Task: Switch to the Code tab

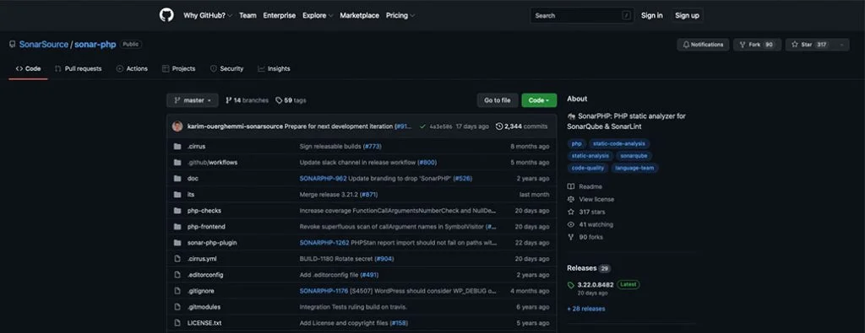Action: tap(28, 69)
